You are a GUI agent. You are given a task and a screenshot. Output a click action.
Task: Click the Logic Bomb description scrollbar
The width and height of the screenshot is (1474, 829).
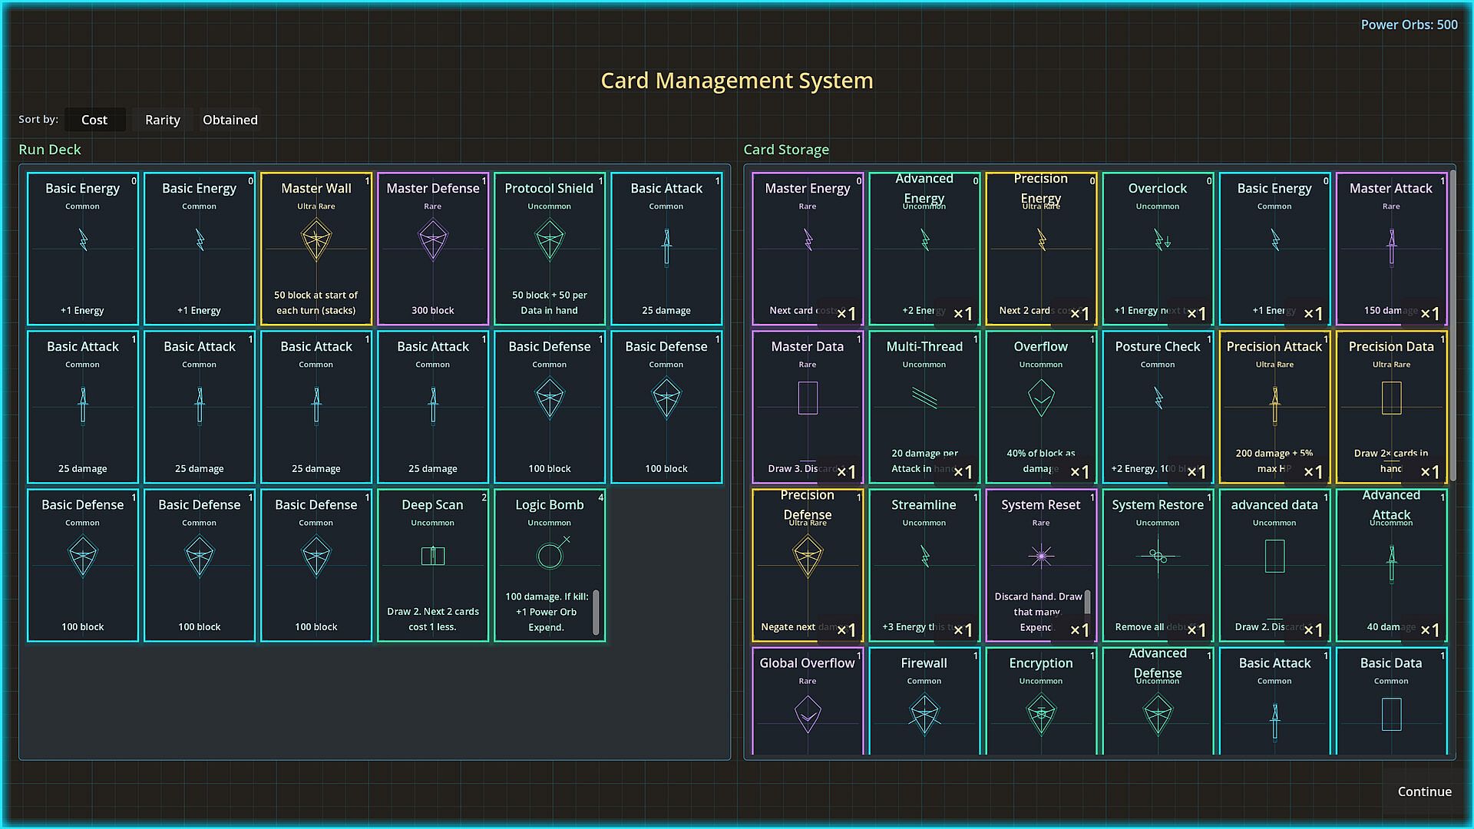(x=596, y=612)
